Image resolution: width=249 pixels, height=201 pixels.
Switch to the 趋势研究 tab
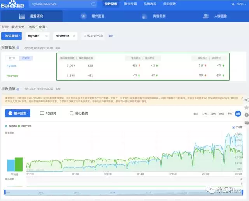(31, 16)
